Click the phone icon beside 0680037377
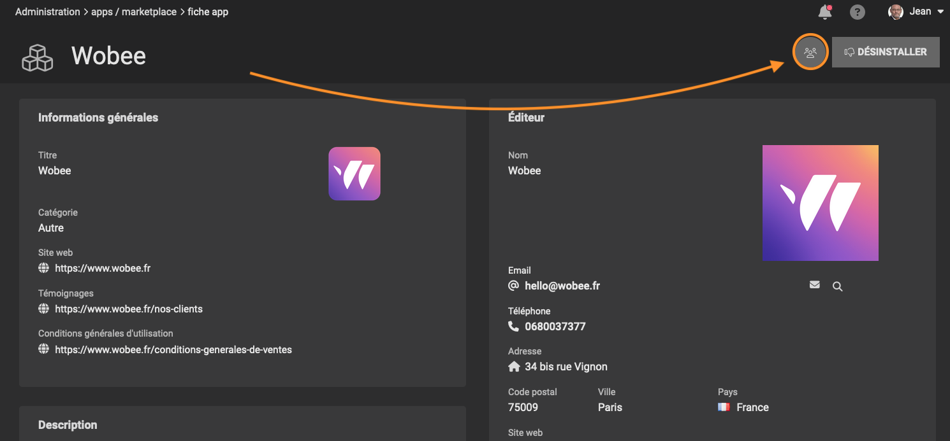The height and width of the screenshot is (441, 950). tap(513, 326)
